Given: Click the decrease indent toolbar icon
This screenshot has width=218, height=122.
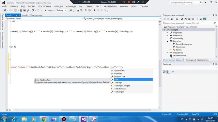Looking at the screenshot, I should pos(78,11).
